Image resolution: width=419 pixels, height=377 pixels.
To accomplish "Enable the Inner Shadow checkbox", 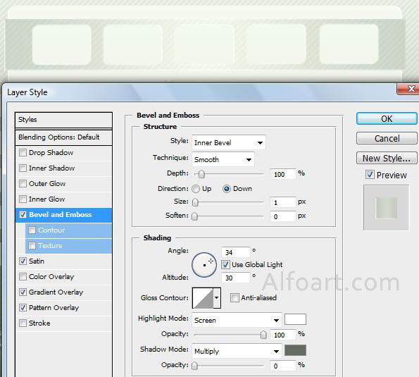I will click(23, 168).
